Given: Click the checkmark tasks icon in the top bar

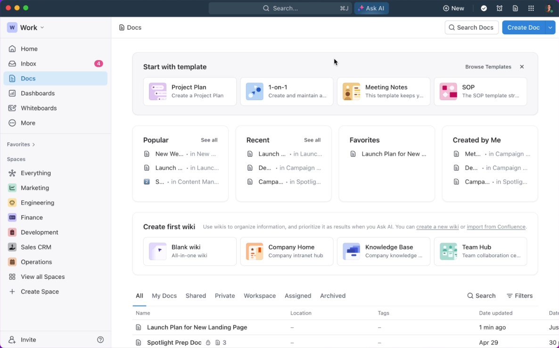Looking at the screenshot, I should [483, 8].
